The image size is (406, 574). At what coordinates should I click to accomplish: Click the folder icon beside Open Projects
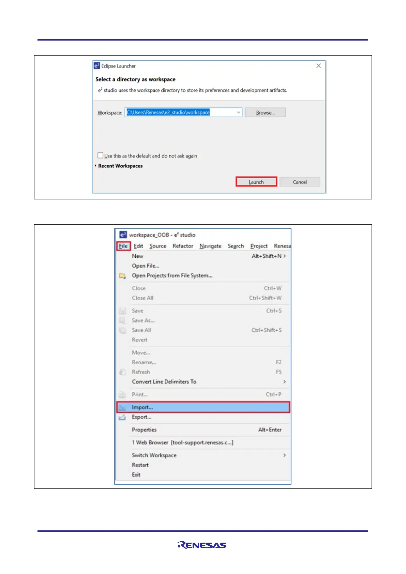coord(122,275)
